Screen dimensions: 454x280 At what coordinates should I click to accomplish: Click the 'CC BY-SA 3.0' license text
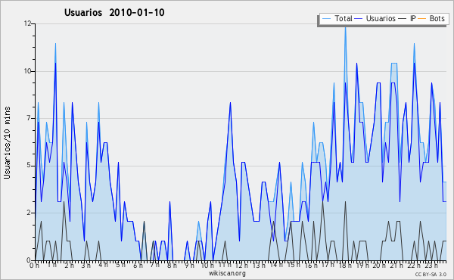431,274
